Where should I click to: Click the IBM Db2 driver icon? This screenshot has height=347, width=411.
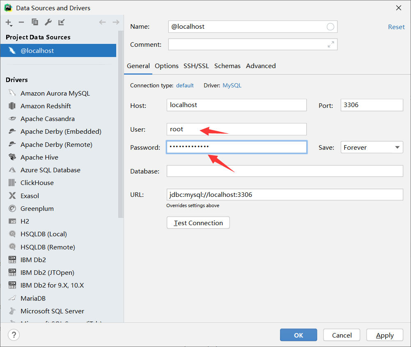pos(12,260)
